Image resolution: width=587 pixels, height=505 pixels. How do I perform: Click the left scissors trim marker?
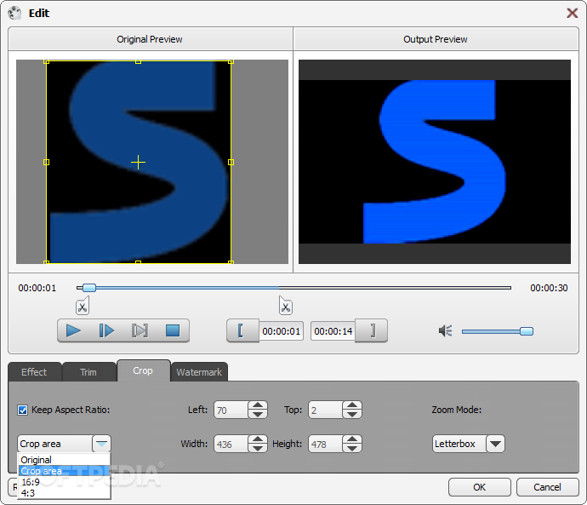coord(83,306)
